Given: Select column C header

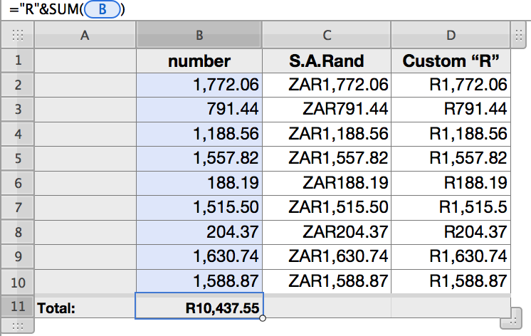Looking at the screenshot, I should click(x=327, y=35).
